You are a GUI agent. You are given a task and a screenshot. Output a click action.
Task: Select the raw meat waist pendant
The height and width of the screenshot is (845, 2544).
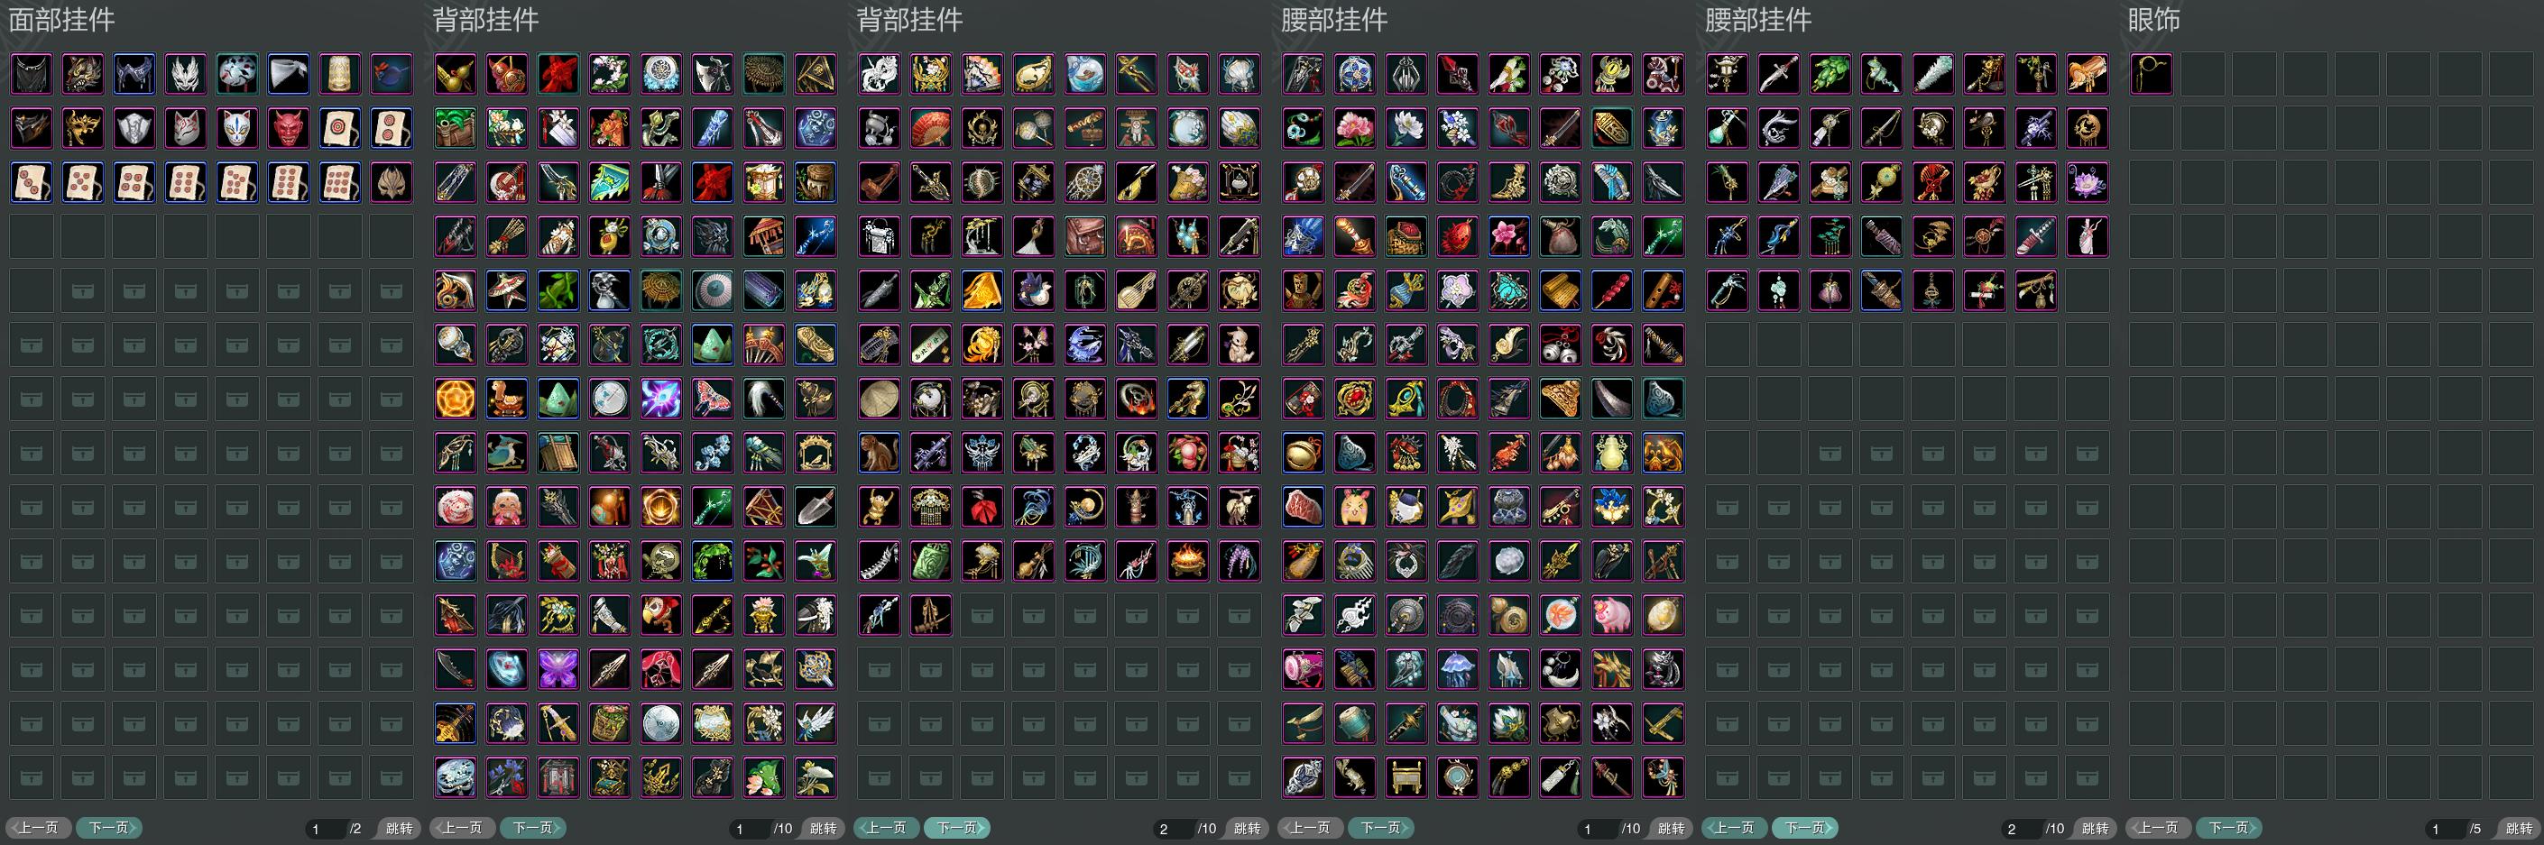click(1304, 508)
